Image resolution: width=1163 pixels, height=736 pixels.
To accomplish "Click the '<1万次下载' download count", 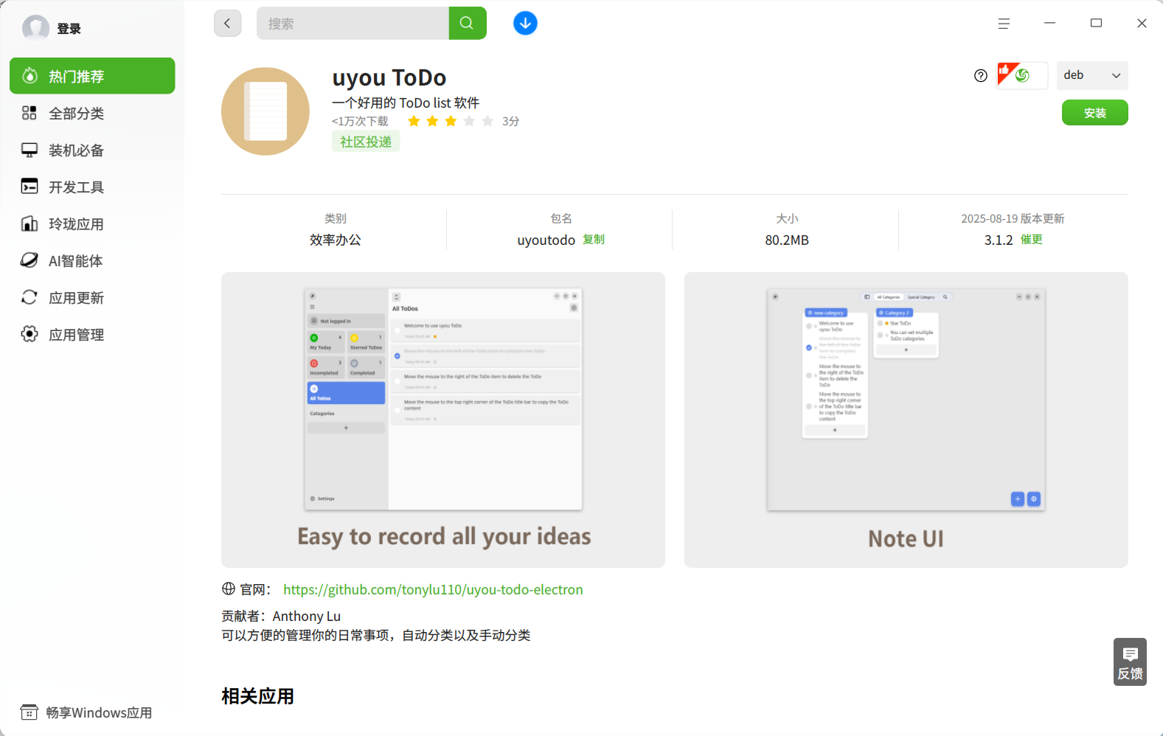I will 360,121.
